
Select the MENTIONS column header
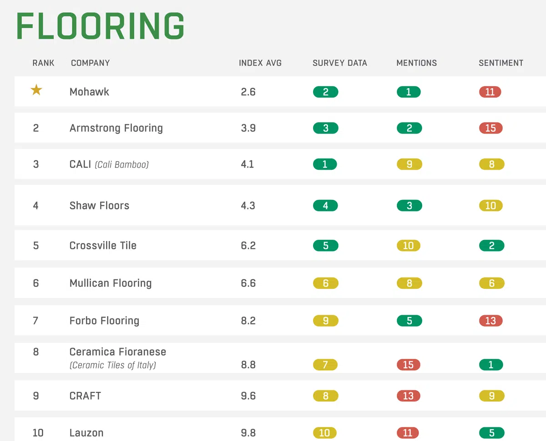[417, 63]
